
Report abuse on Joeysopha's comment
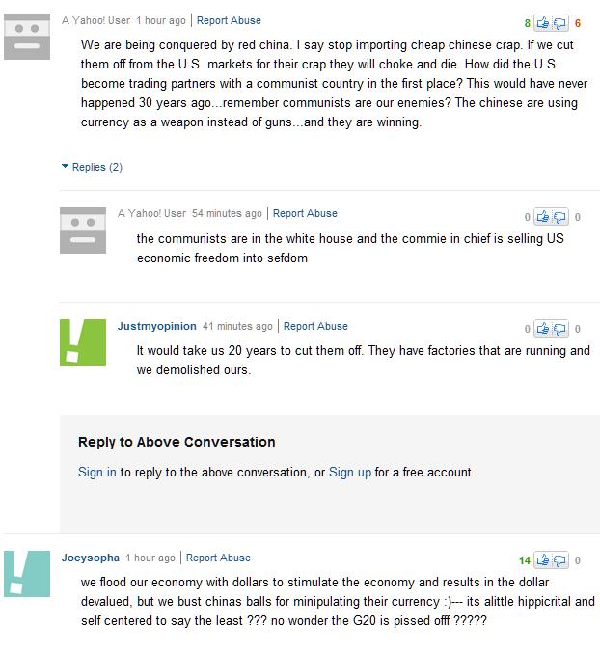218,558
